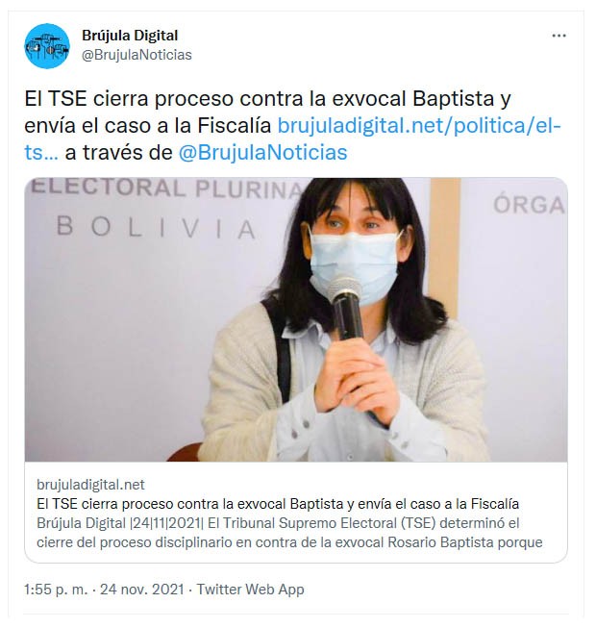
Task: Click the BOLIVIA lettering in the photo
Action: click(x=156, y=227)
